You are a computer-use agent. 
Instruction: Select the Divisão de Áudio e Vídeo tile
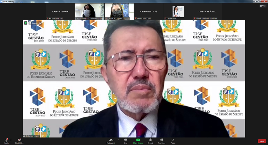pyautogui.click(x=207, y=12)
